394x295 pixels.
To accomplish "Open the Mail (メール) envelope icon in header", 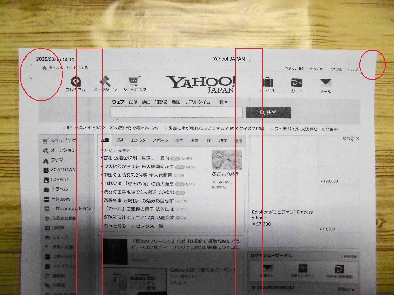I will tap(326, 83).
